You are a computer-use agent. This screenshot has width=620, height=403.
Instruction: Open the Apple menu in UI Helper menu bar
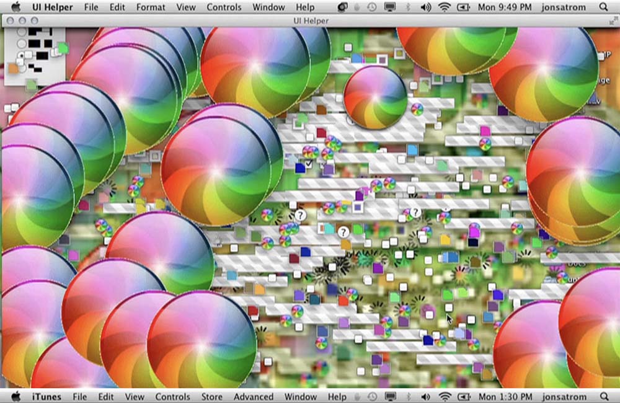click(16, 7)
